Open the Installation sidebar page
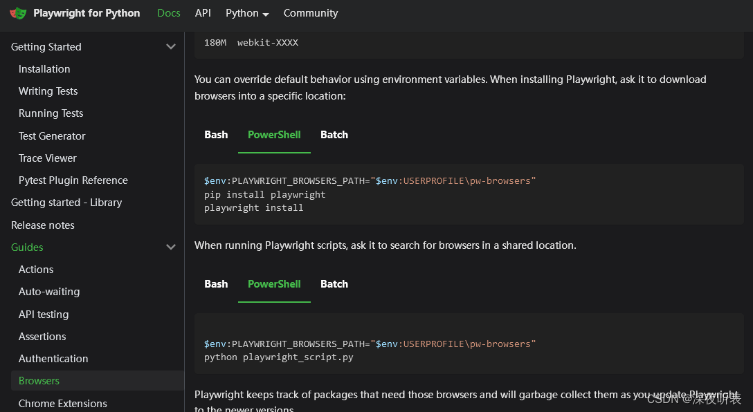The width and height of the screenshot is (753, 412). pyautogui.click(x=44, y=69)
